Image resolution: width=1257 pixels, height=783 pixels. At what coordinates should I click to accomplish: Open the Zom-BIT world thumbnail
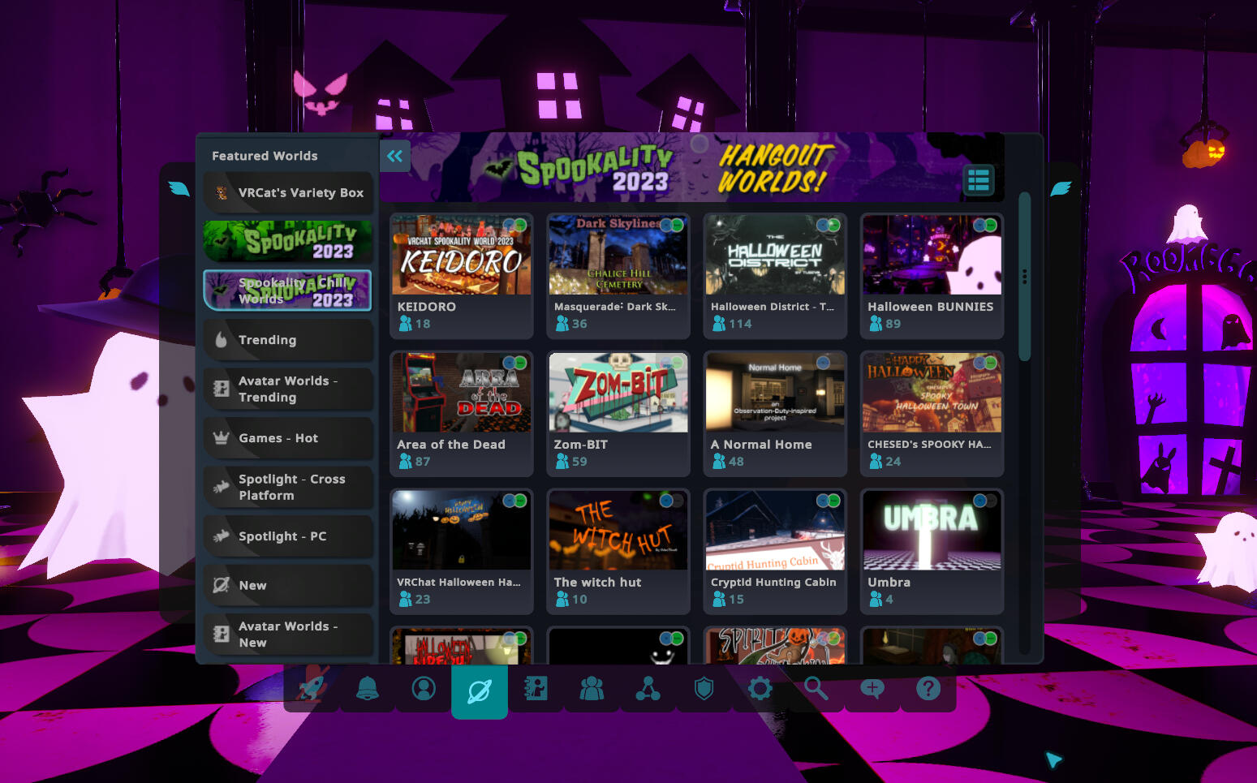pos(618,394)
